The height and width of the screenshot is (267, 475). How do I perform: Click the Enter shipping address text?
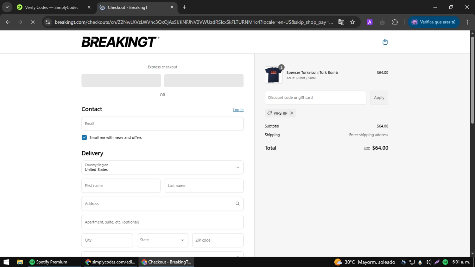coord(369,135)
